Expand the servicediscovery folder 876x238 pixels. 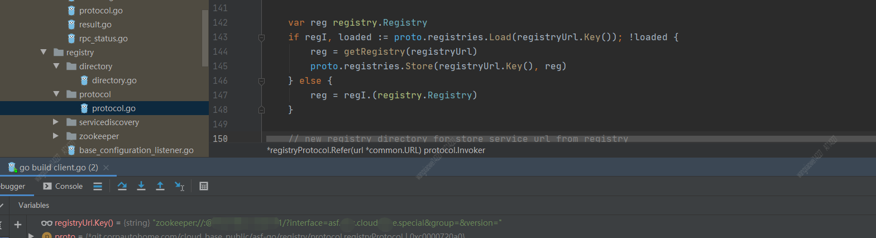click(x=56, y=122)
